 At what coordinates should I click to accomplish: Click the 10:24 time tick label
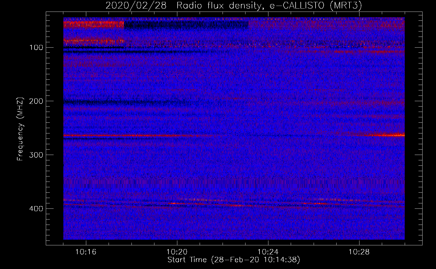point(268,252)
